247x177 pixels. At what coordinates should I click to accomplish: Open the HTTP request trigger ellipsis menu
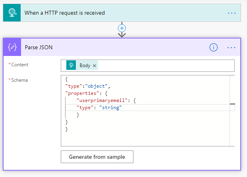(232, 13)
